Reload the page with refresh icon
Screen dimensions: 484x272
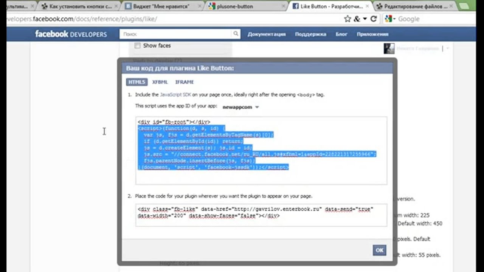[x=374, y=19]
